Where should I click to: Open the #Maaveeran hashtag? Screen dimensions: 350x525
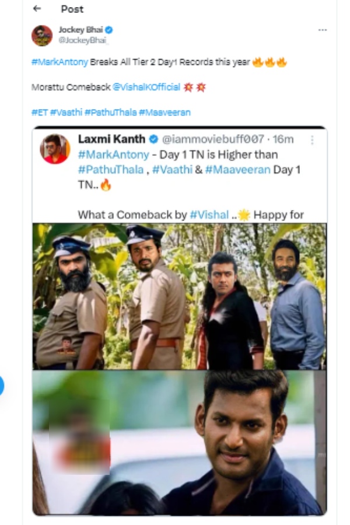[162, 112]
